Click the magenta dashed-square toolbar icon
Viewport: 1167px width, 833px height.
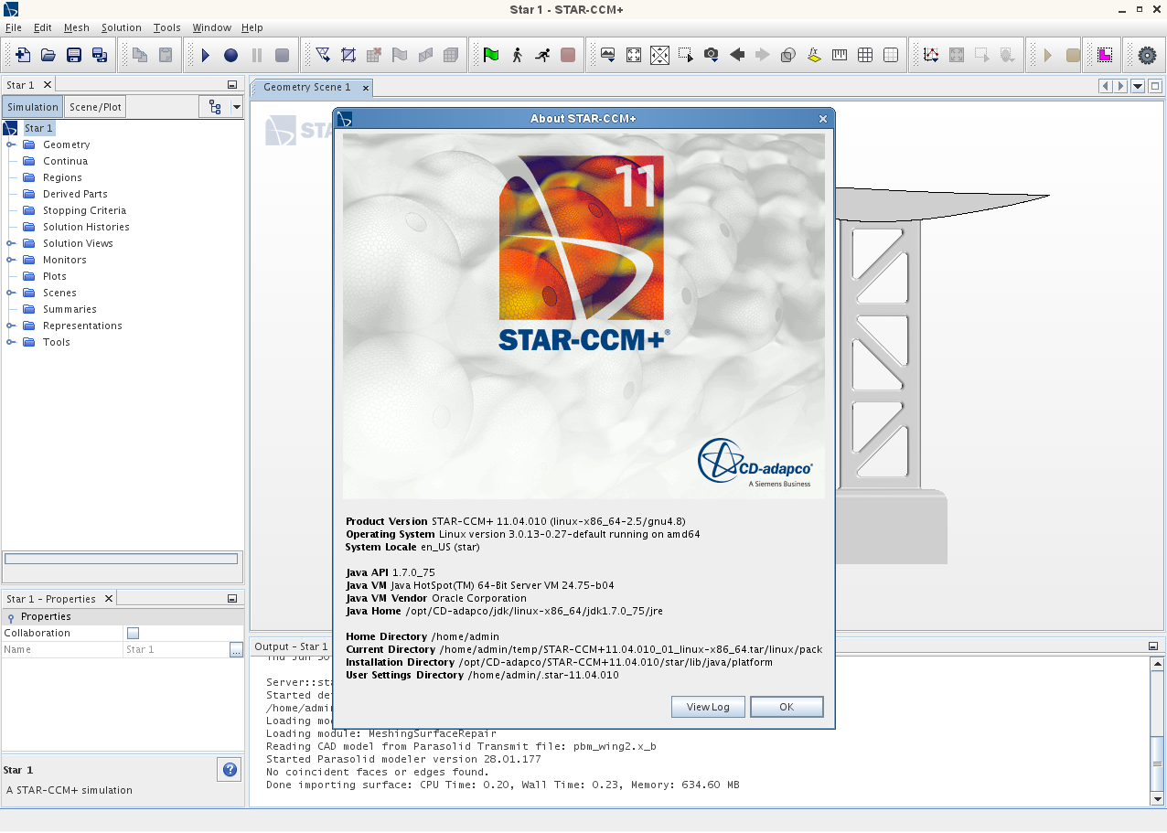point(1105,55)
